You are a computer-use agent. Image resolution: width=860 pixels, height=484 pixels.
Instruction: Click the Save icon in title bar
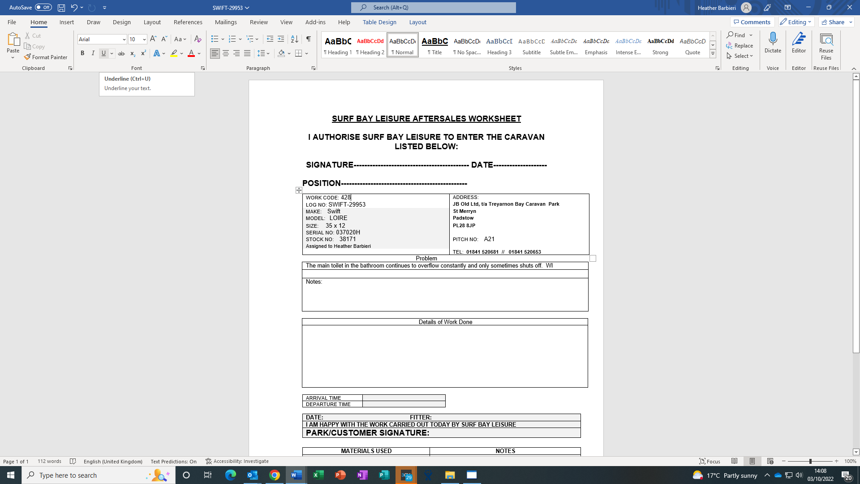pyautogui.click(x=61, y=8)
